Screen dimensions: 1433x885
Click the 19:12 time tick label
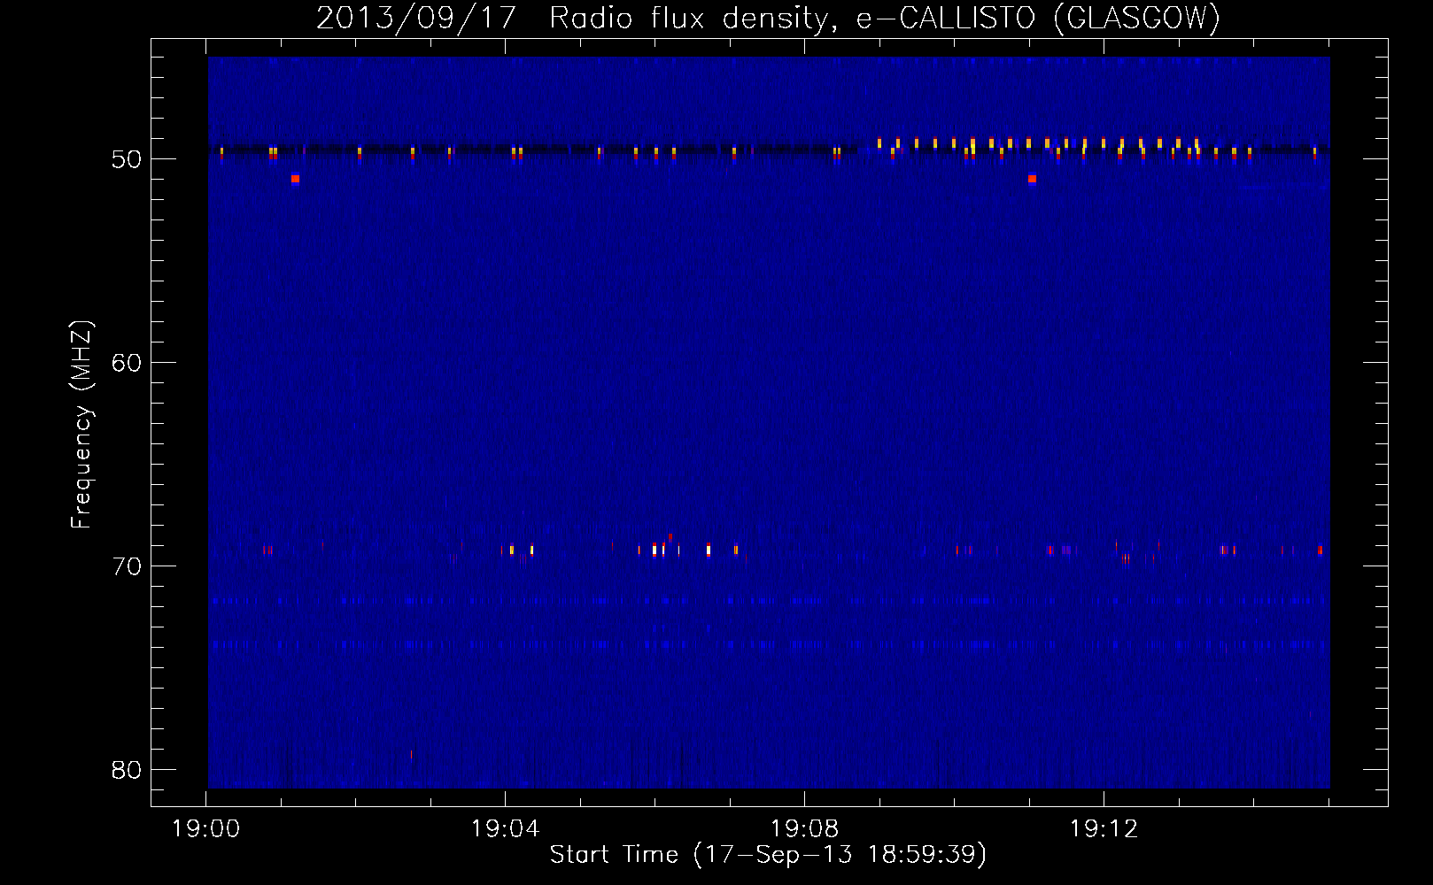1104,829
